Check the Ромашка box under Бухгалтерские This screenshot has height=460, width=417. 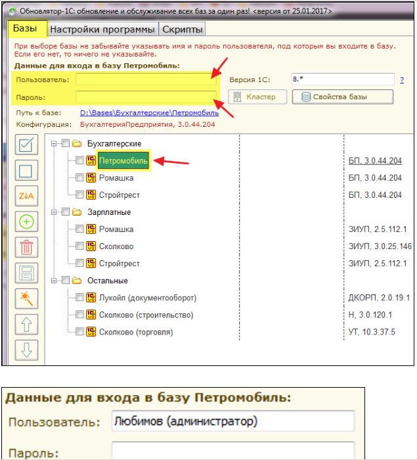tap(79, 177)
